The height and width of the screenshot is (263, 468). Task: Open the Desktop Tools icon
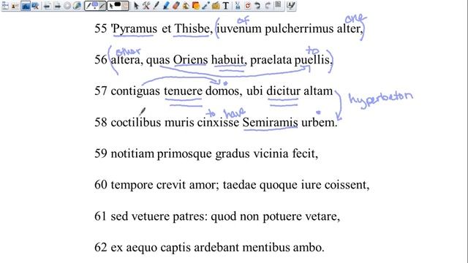(35, 6)
